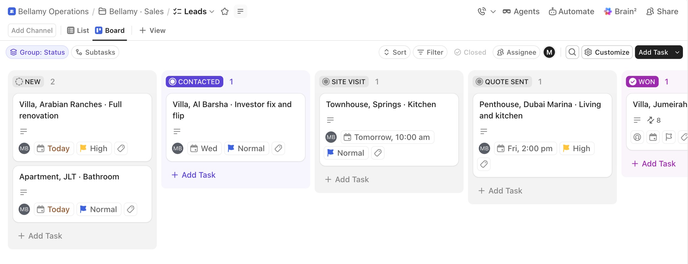Open High priority dropdown on Villa, Arabian Ranches card

pos(94,148)
